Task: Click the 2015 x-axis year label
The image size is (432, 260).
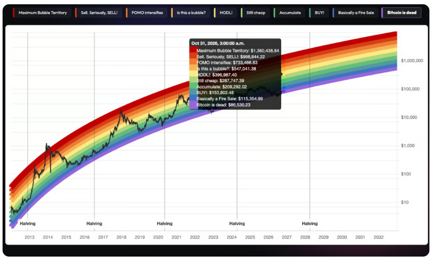Action: tap(66, 237)
